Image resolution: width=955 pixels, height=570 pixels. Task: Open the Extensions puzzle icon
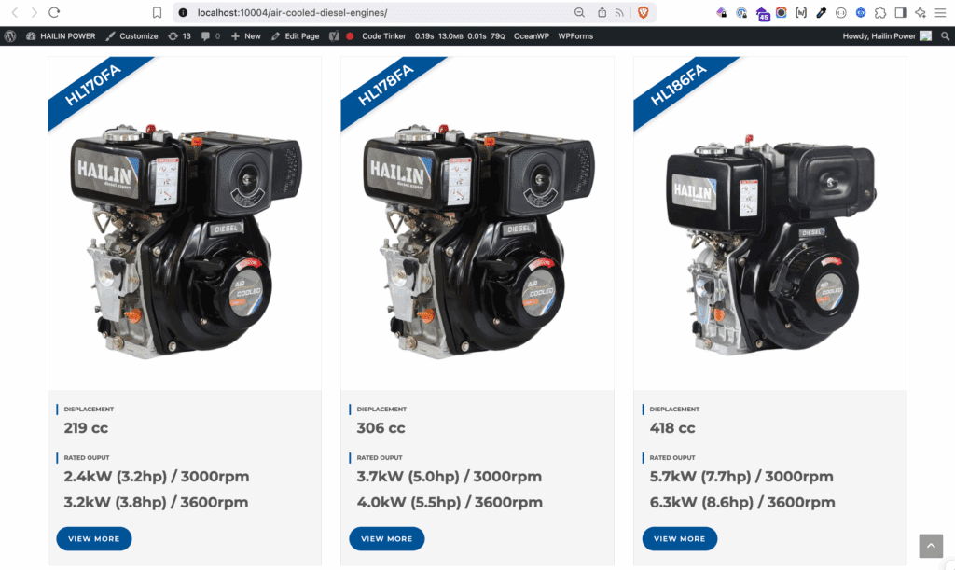[x=880, y=12]
